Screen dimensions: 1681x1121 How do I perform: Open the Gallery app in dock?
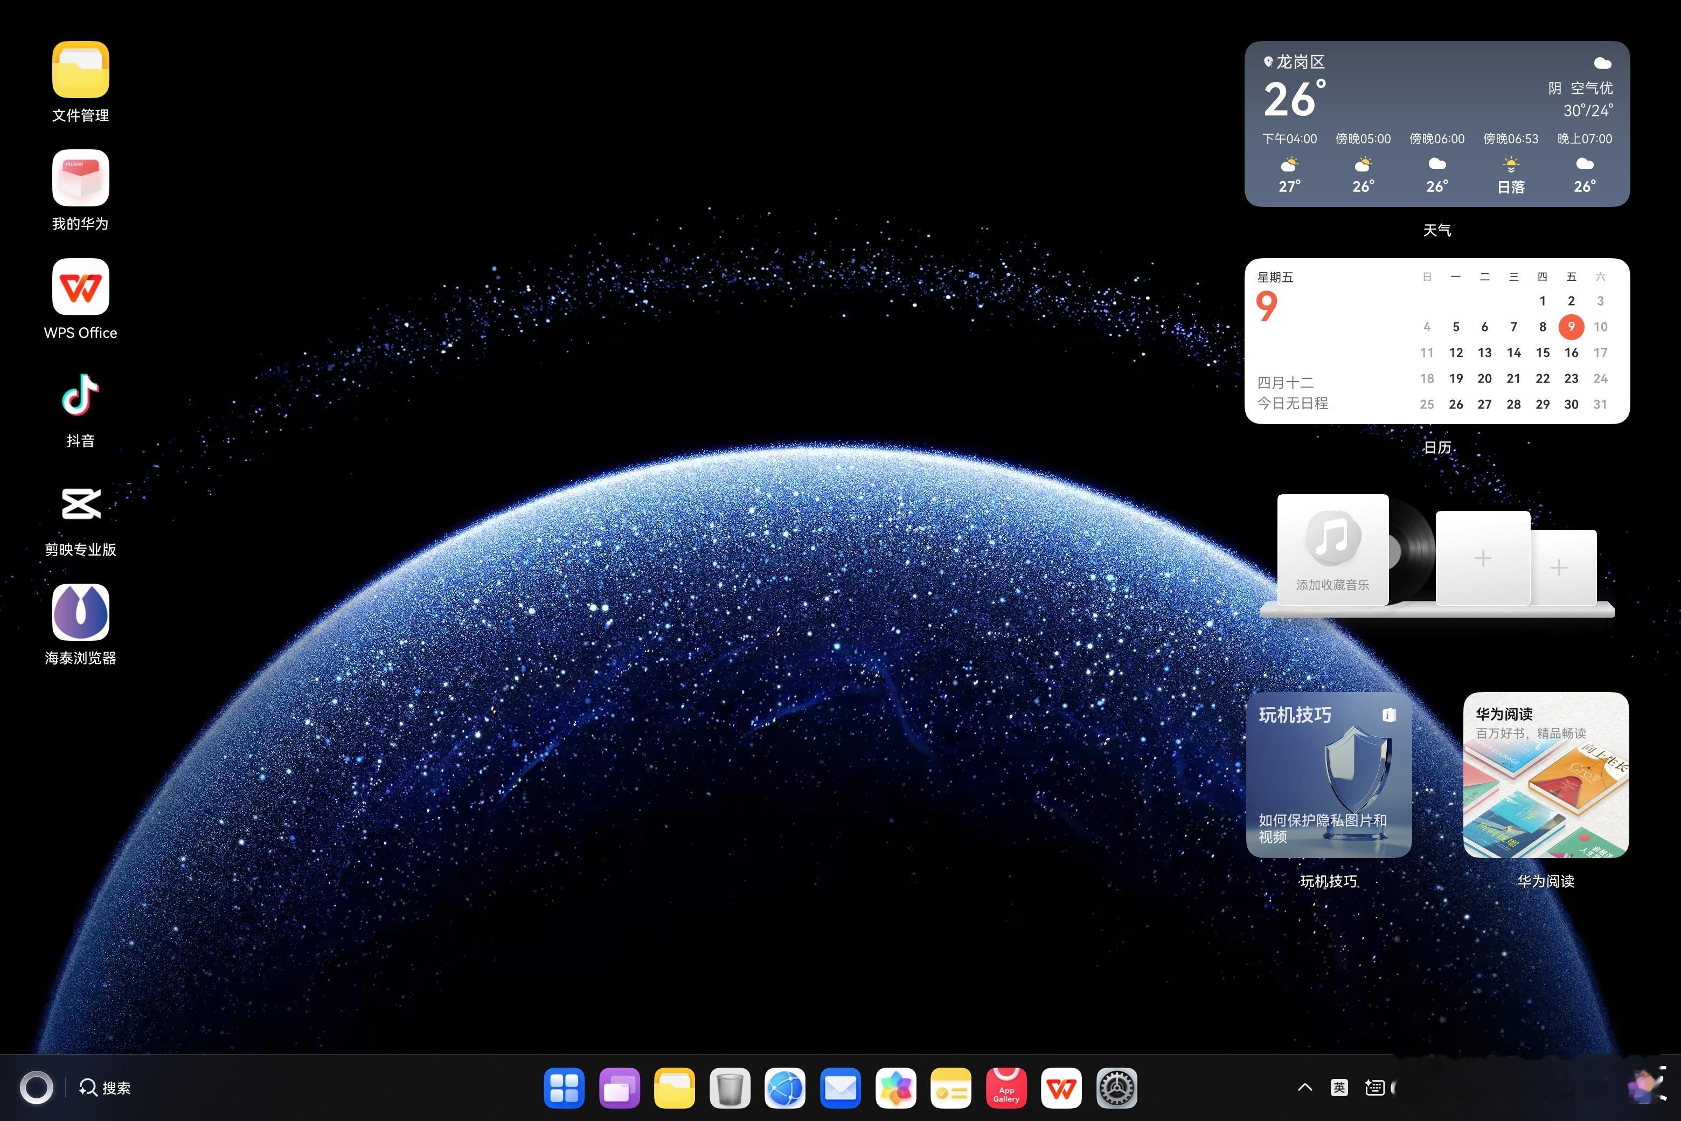coord(895,1088)
